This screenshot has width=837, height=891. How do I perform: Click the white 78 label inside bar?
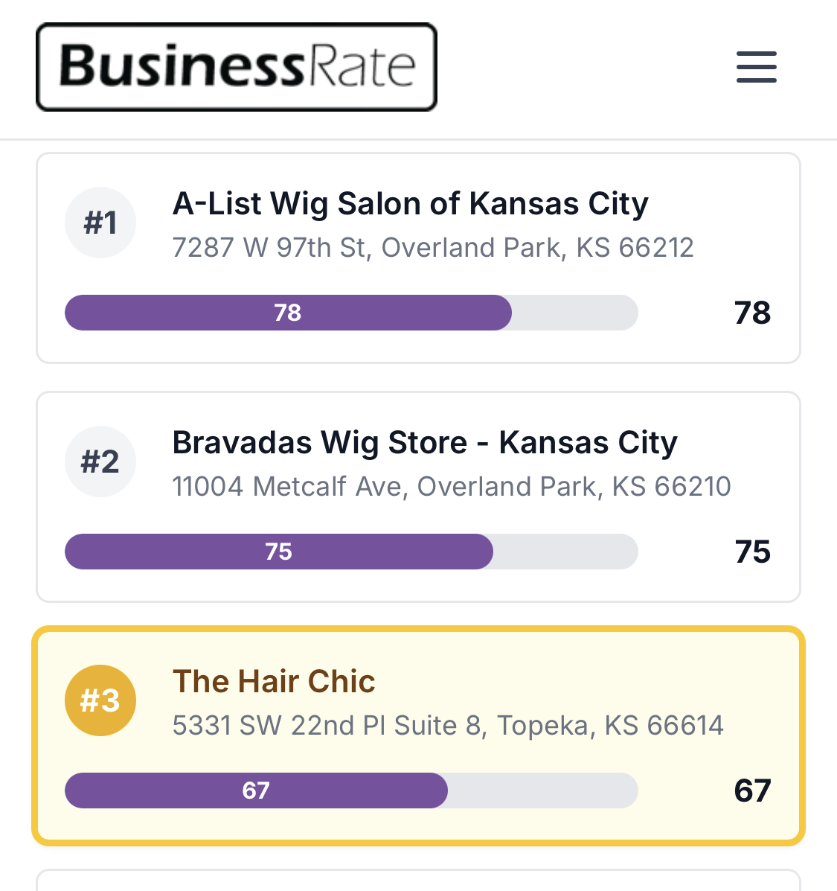[x=288, y=313]
